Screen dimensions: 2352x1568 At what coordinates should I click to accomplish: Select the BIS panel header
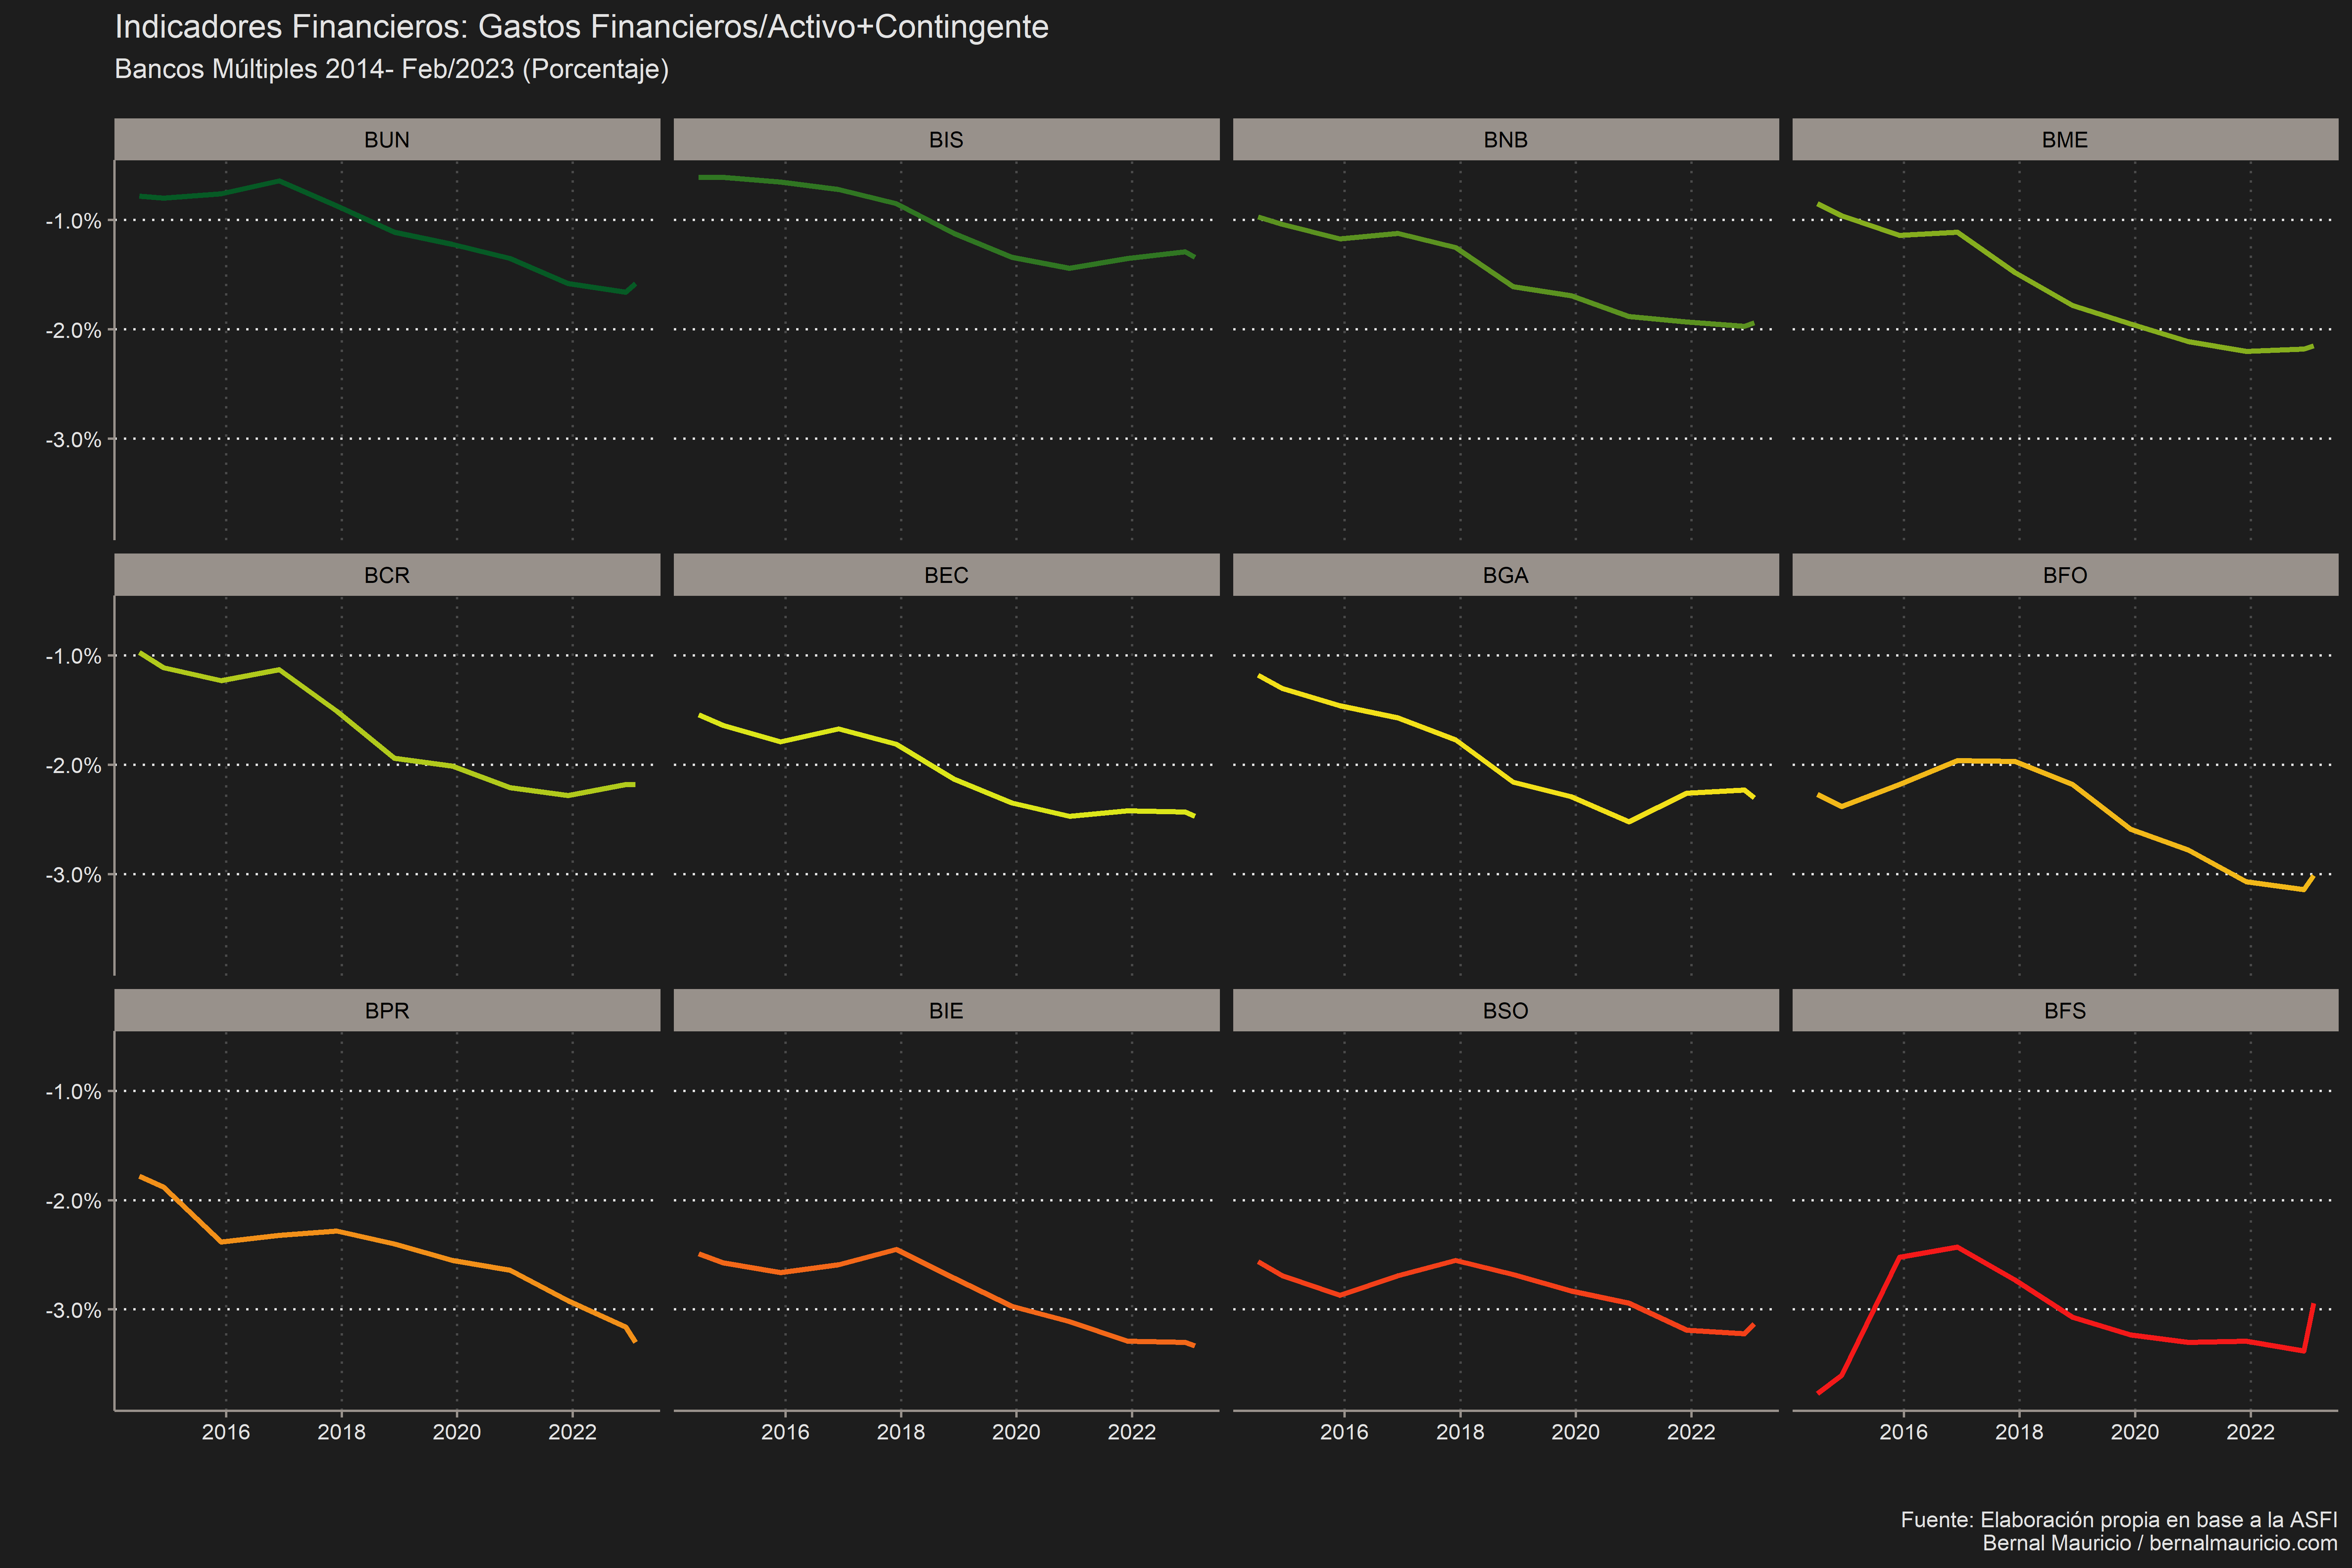[x=946, y=139]
